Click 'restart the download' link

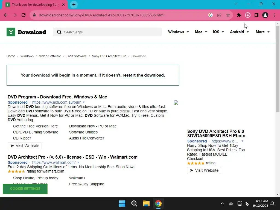[144, 75]
